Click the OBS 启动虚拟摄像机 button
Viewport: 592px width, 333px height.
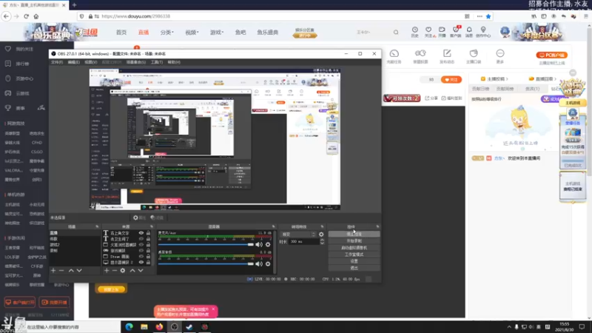click(x=354, y=248)
